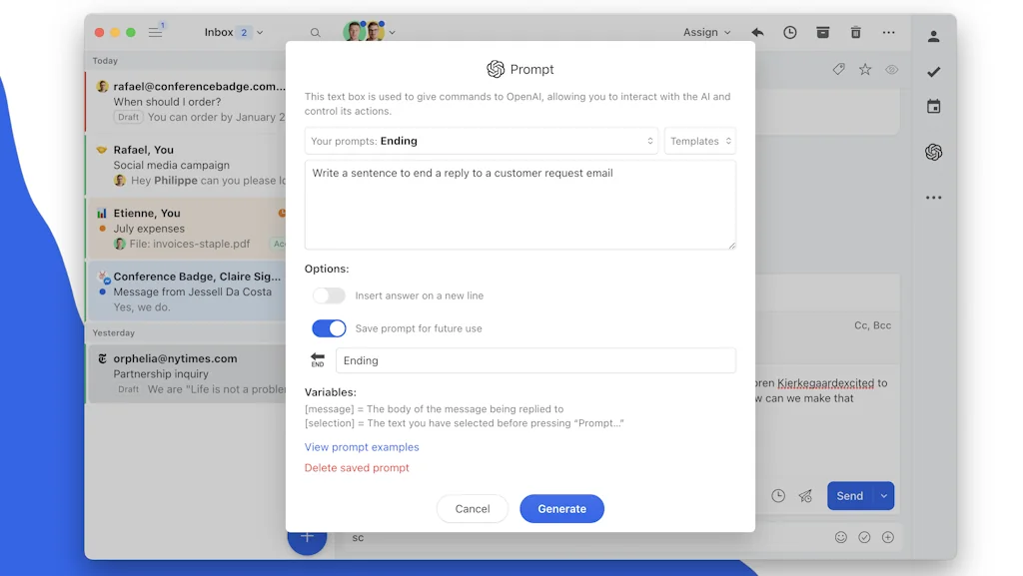Star the current conversation

(865, 70)
